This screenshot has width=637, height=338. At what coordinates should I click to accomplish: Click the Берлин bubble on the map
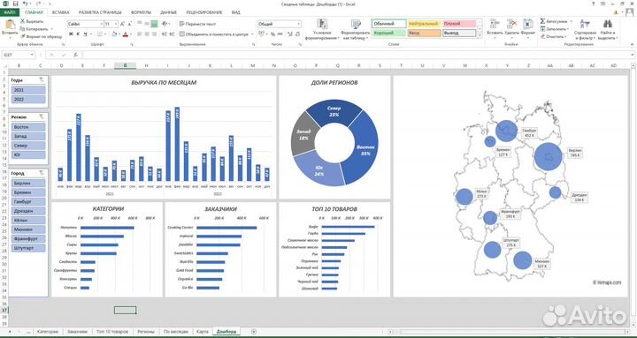[548, 157]
